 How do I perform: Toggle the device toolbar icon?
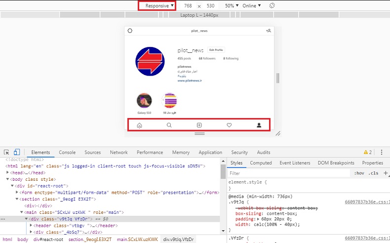[x=17, y=152]
